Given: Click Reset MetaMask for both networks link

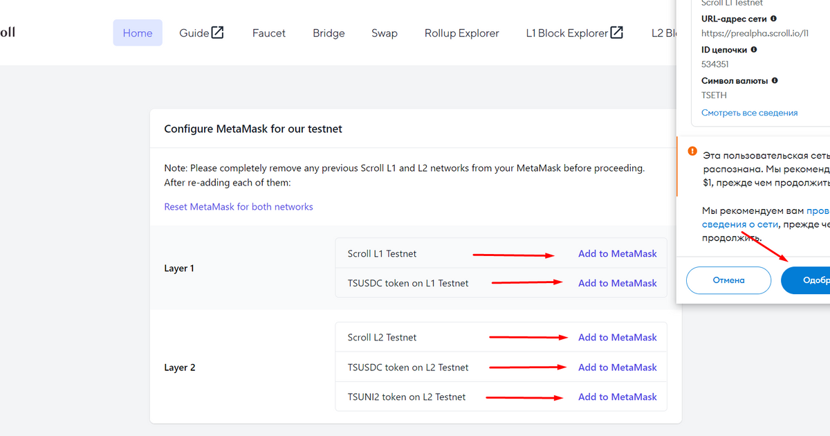Looking at the screenshot, I should 239,206.
